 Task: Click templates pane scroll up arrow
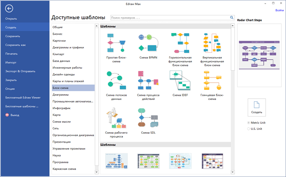[x=233, y=26]
